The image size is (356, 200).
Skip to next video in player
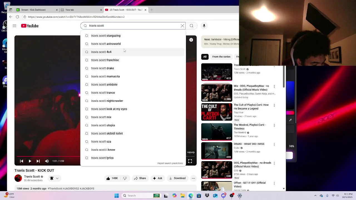tap(38, 161)
